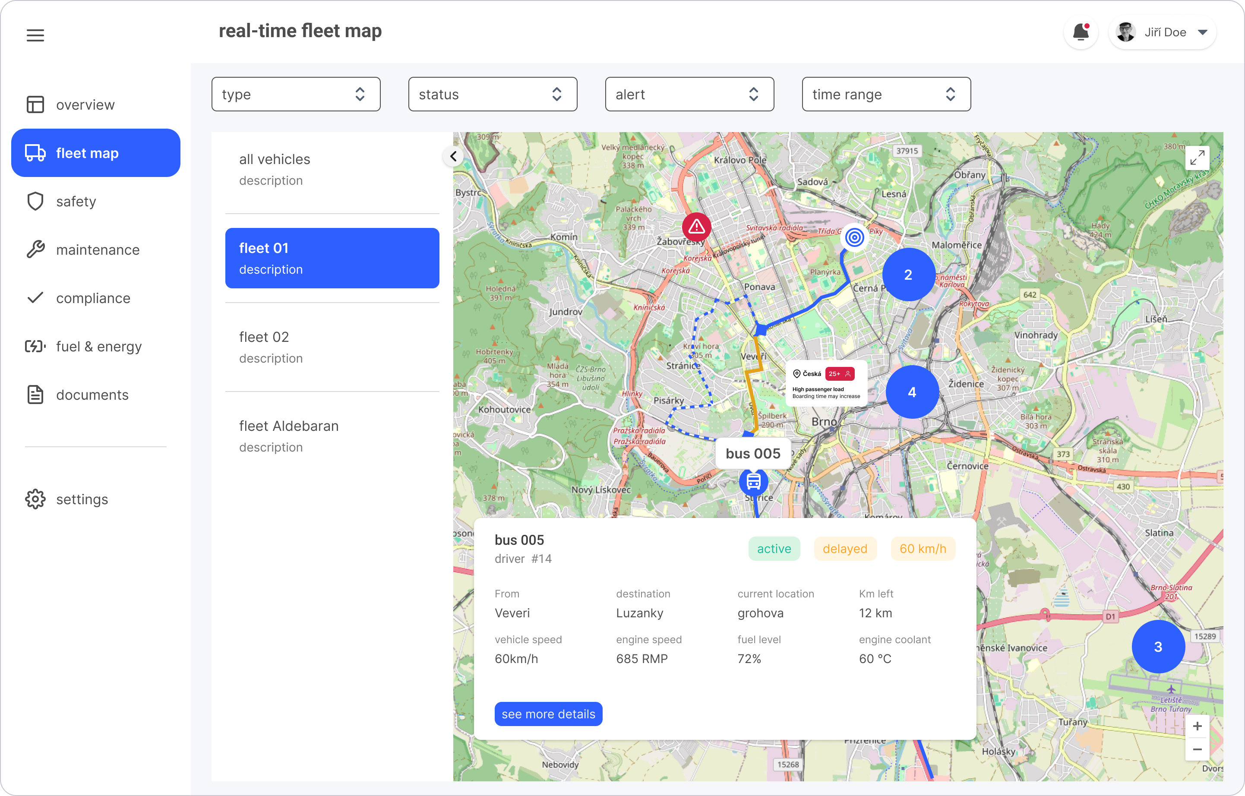Open the maintenance section
1245x796 pixels.
tap(97, 250)
